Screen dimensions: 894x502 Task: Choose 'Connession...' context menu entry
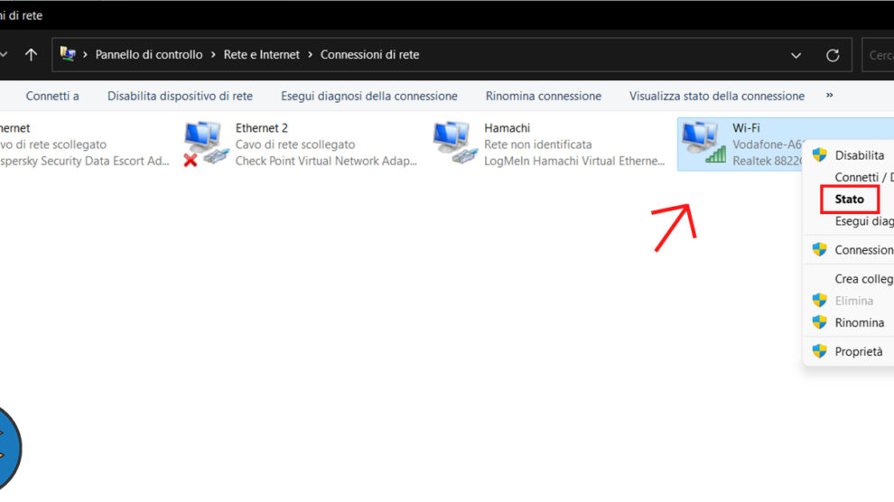(x=864, y=249)
